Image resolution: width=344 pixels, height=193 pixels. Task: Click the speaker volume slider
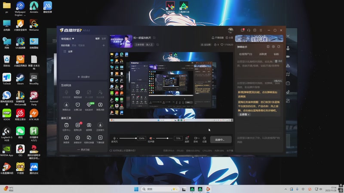pyautogui.click(x=164, y=138)
